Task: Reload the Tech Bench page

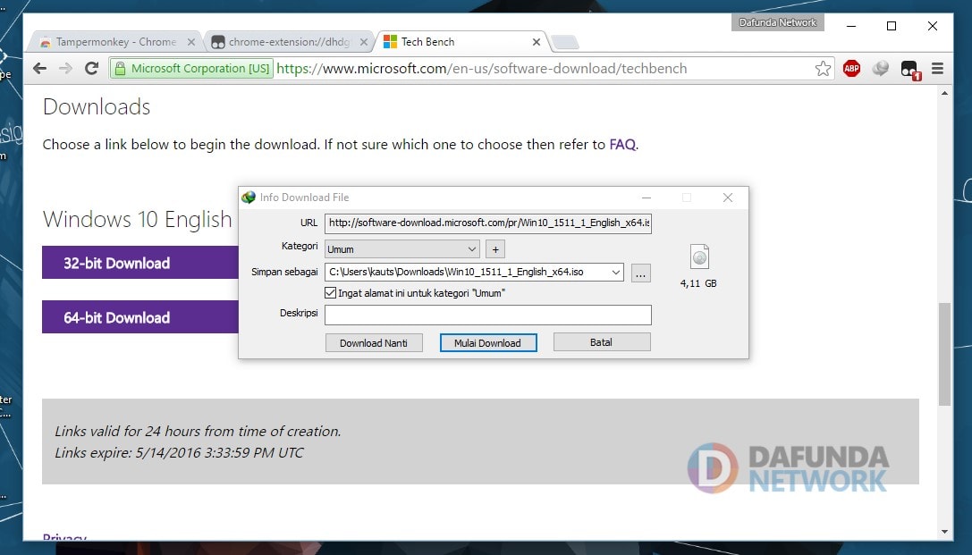Action: 90,69
